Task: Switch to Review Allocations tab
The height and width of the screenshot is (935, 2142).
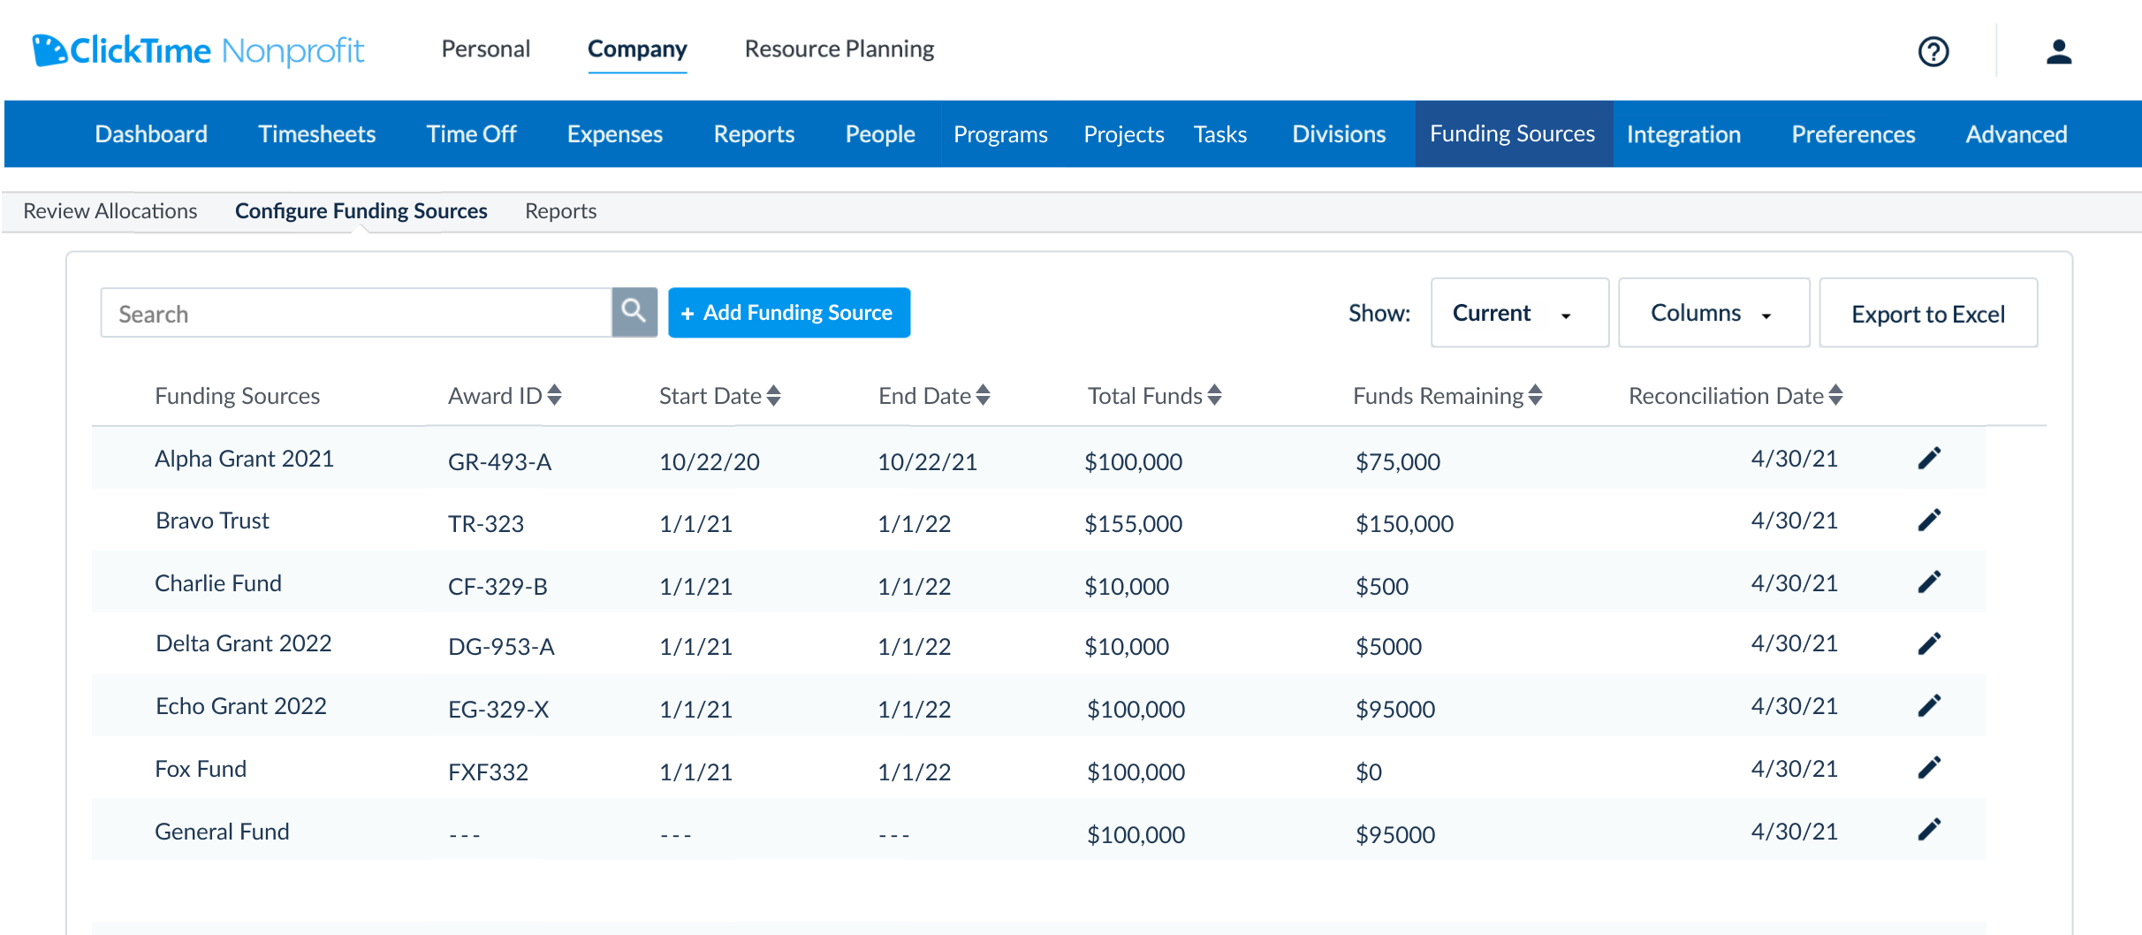Action: click(x=110, y=211)
